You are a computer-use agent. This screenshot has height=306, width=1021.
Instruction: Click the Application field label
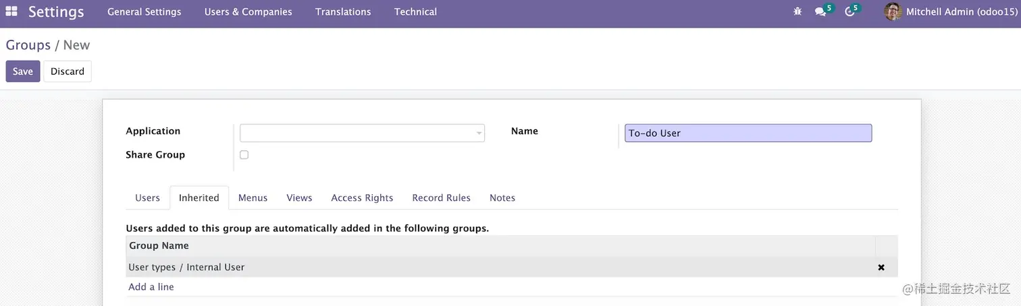coord(153,131)
